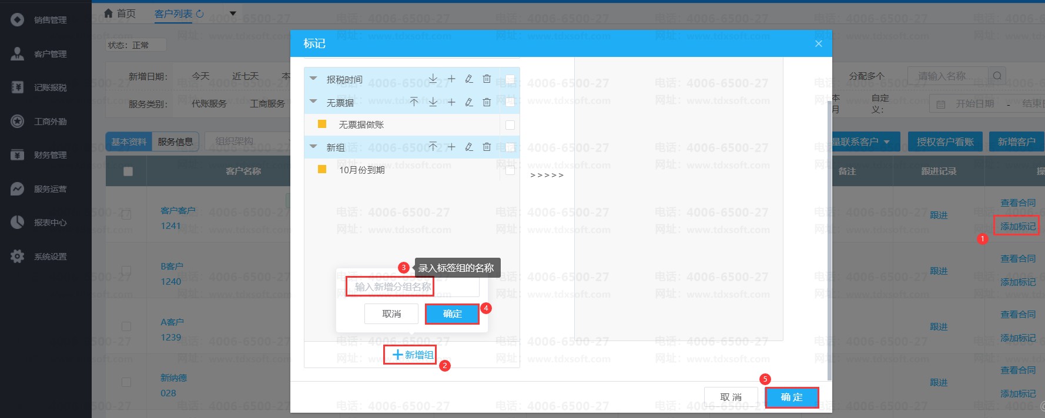Viewport: 1045px width, 418px height.
Task: Confirm the new group name with 确定
Action: [x=452, y=314]
